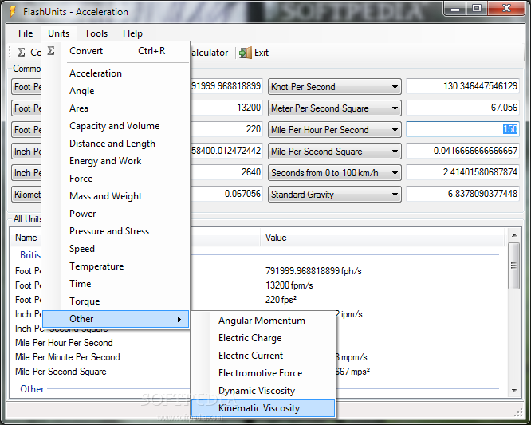Open the Mile Per Hour Per Second dropdown

335,130
